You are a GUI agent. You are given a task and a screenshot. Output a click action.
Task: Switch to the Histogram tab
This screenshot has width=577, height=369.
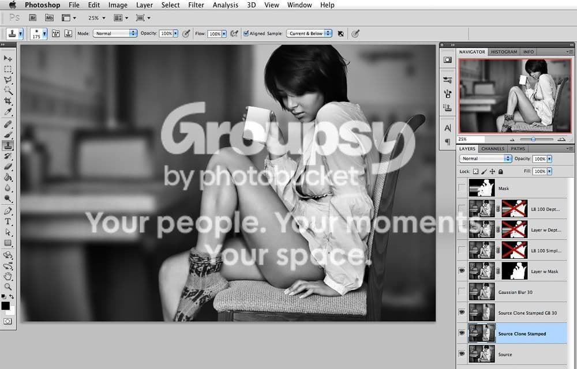(504, 52)
